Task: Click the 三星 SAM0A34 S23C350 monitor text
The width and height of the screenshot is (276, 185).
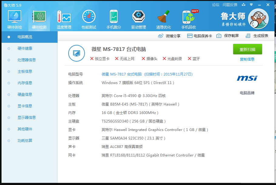Action: [133, 138]
